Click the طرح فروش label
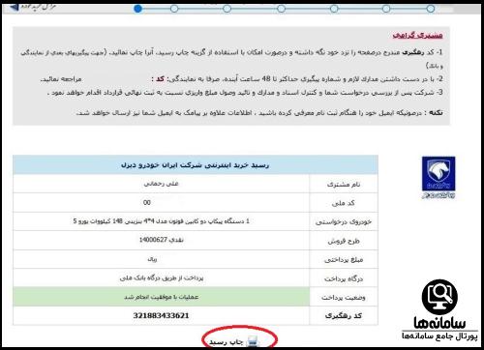Screen dimensions: 484x350 pyautogui.click(x=344, y=241)
